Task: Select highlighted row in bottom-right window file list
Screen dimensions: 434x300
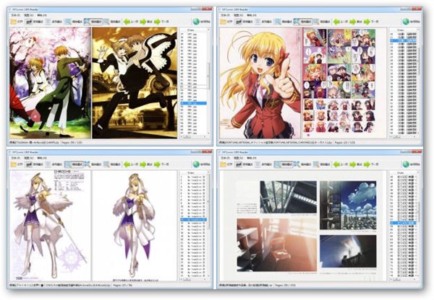Action: 404,223
